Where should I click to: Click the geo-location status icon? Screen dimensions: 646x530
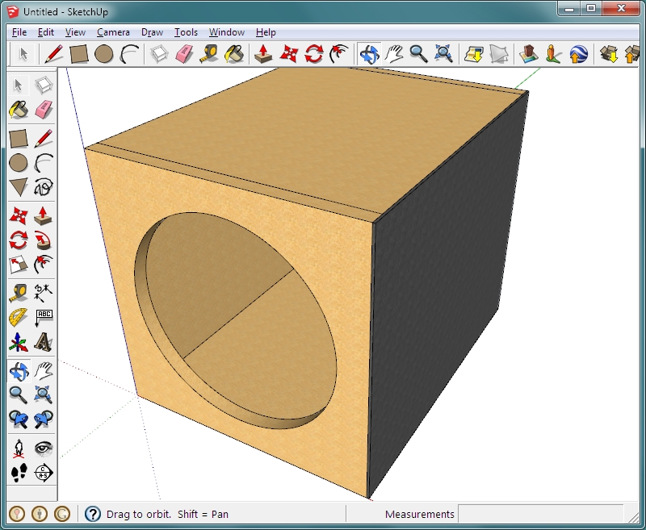pyautogui.click(x=17, y=514)
